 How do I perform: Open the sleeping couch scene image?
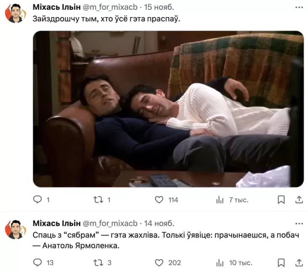tap(168, 109)
